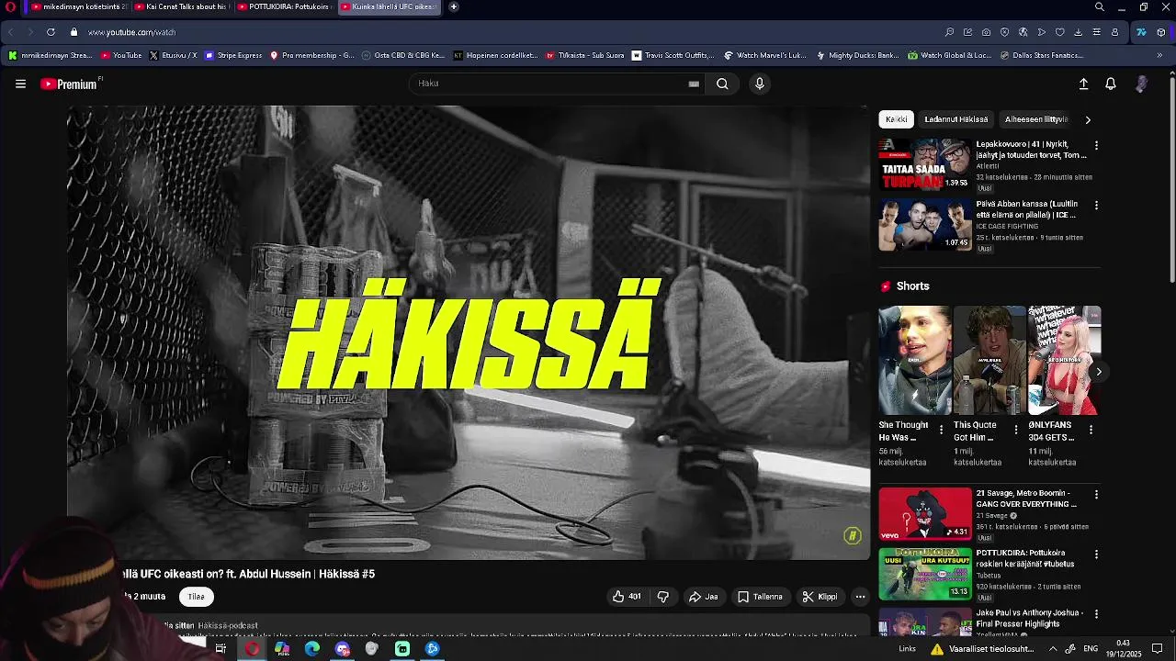Open the on-screen keyboard icon in search box
This screenshot has height=661, width=1176.
[694, 84]
